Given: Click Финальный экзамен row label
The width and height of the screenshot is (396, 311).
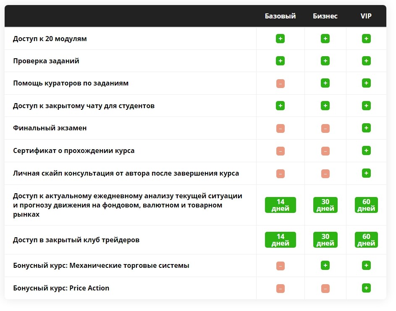Looking at the screenshot, I should [x=50, y=128].
